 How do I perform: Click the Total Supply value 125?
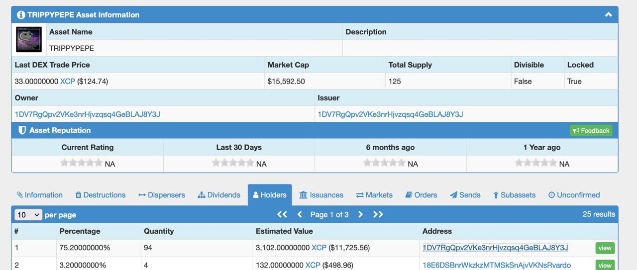(395, 81)
